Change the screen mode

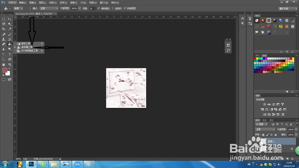pos(10,80)
